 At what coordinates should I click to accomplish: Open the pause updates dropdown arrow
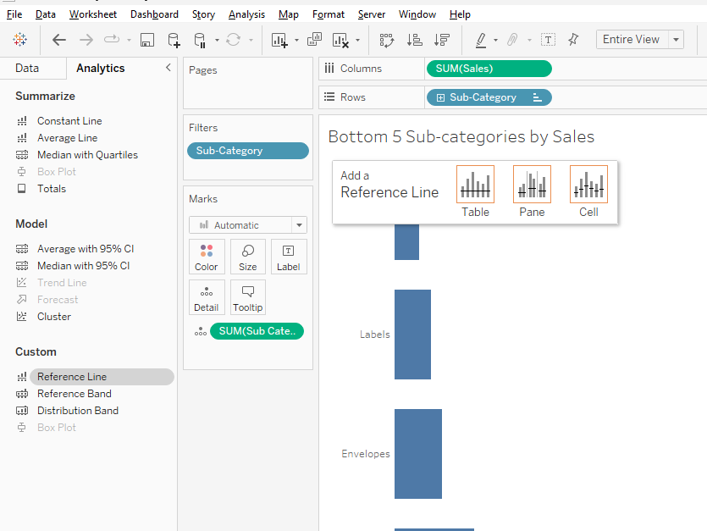click(x=217, y=40)
